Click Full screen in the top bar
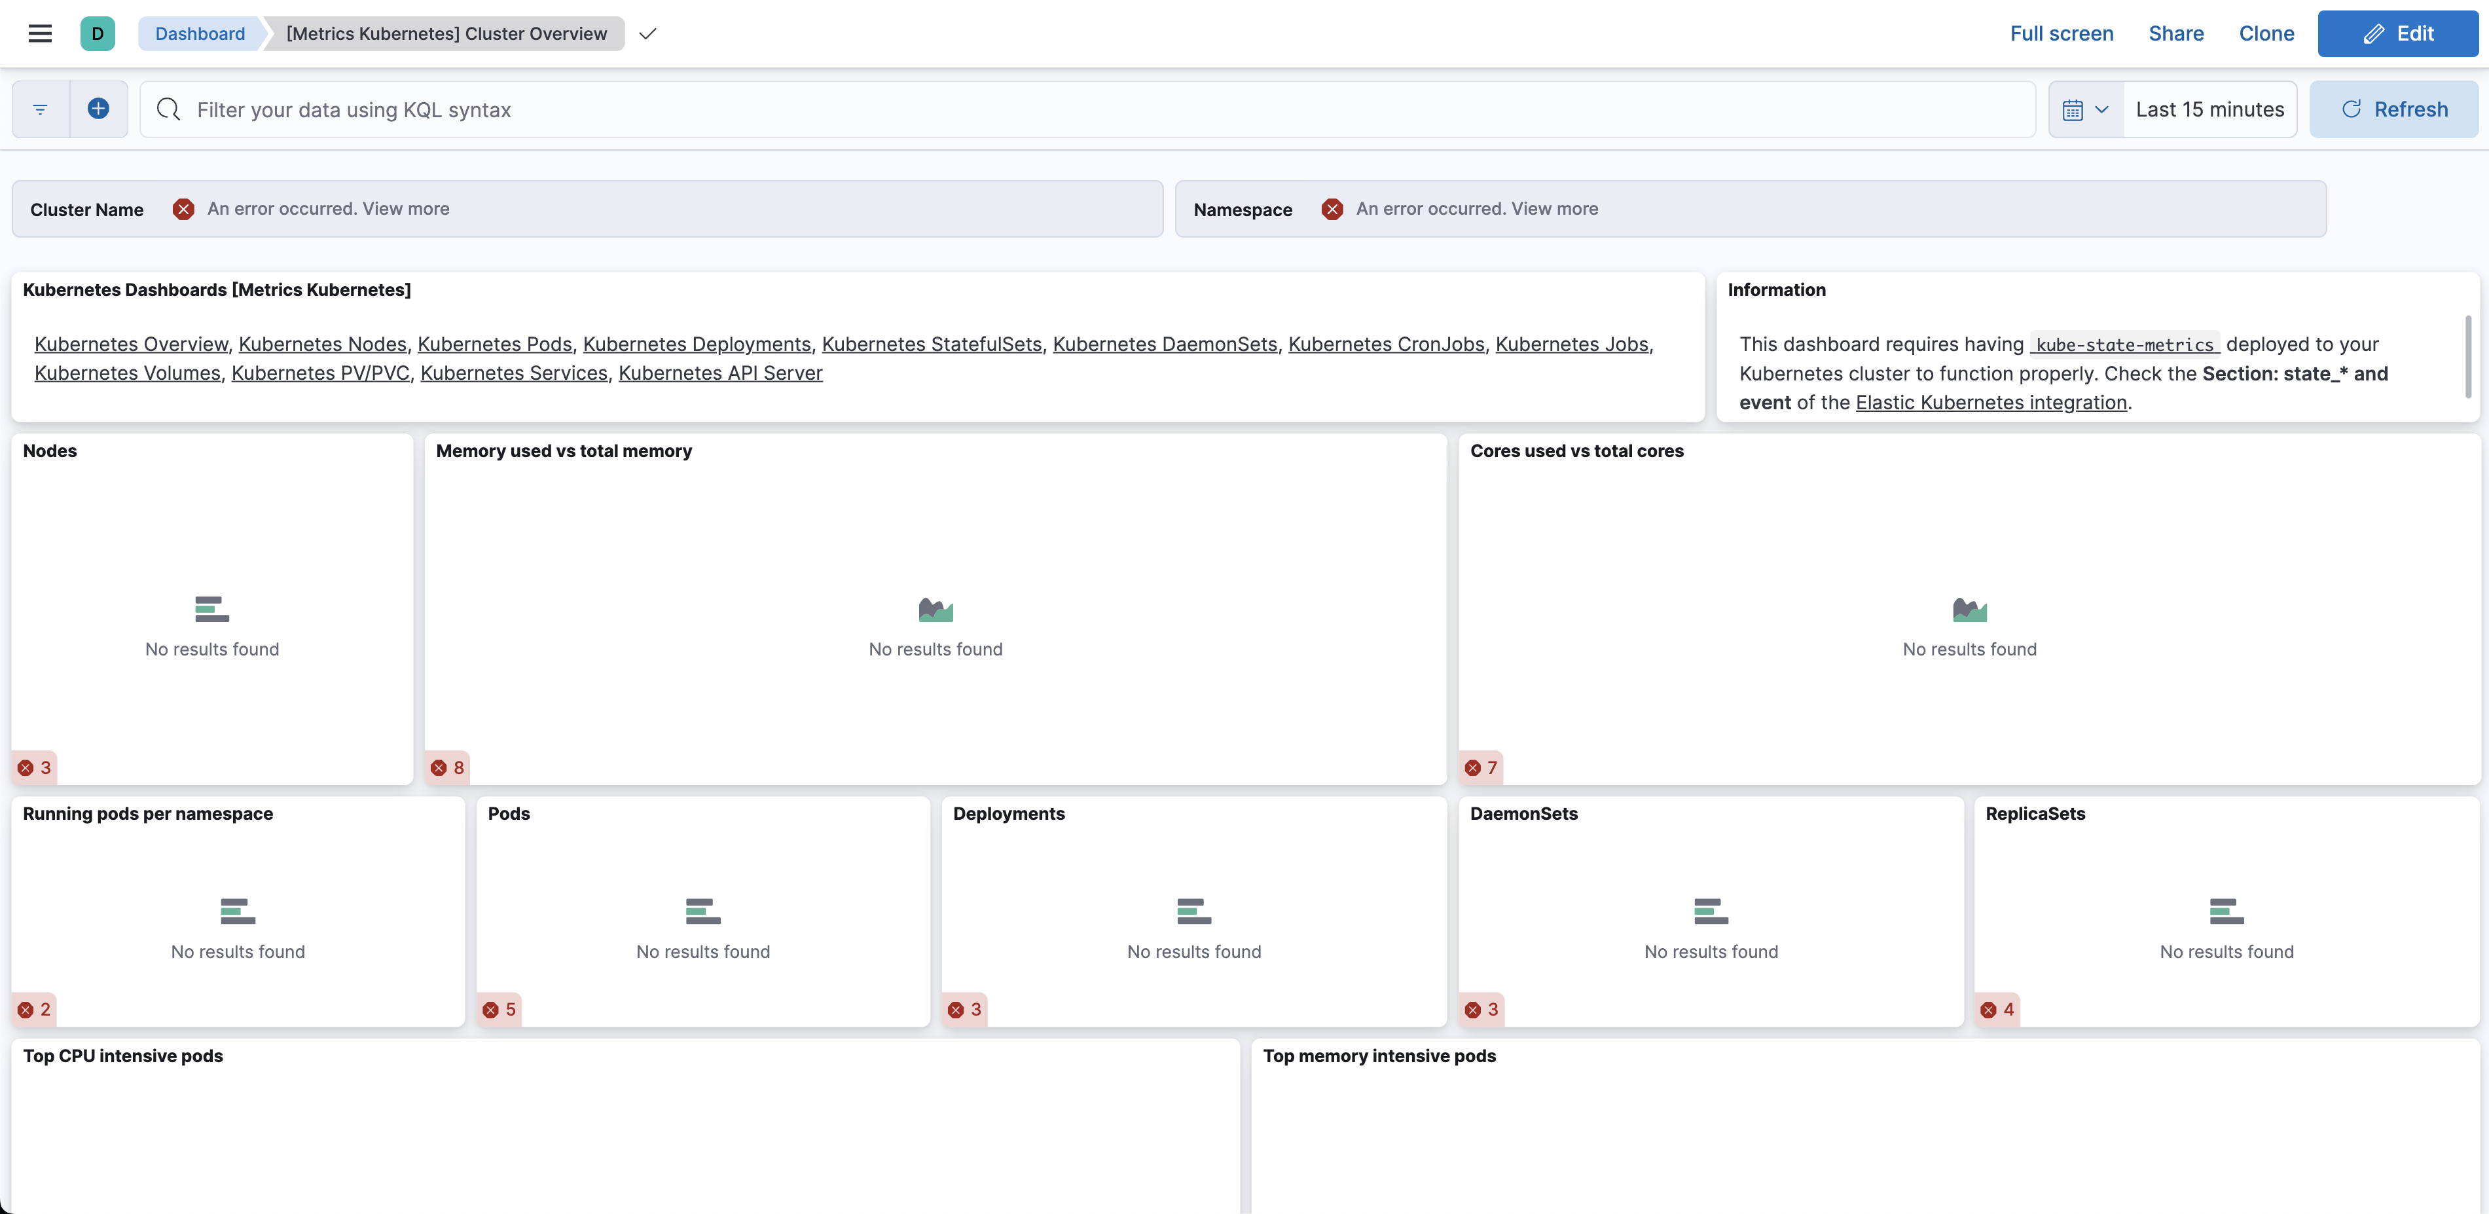 (2061, 34)
